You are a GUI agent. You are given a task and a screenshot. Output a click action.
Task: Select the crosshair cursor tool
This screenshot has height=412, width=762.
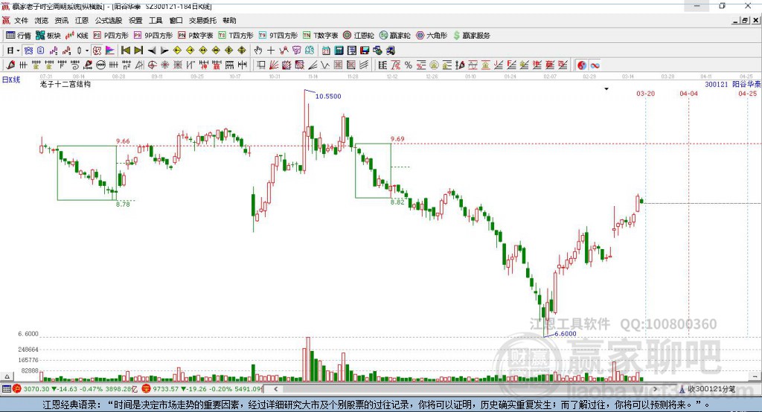[271, 51]
